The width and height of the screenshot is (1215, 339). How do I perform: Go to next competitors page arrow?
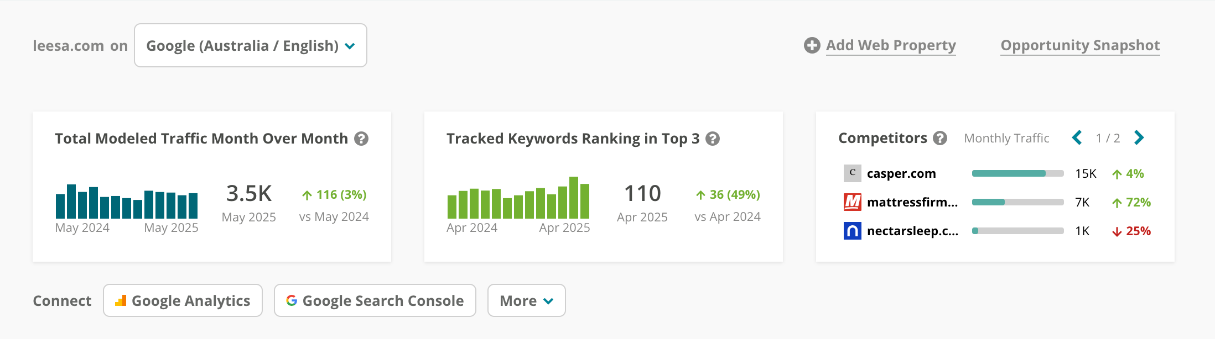pos(1139,137)
